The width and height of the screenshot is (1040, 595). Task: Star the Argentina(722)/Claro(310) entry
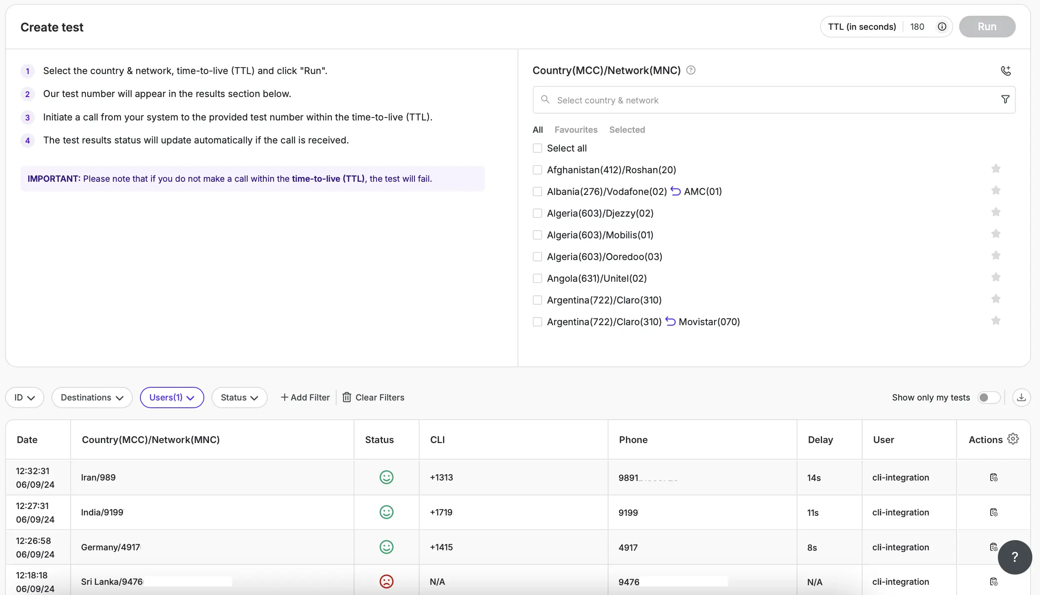point(996,299)
